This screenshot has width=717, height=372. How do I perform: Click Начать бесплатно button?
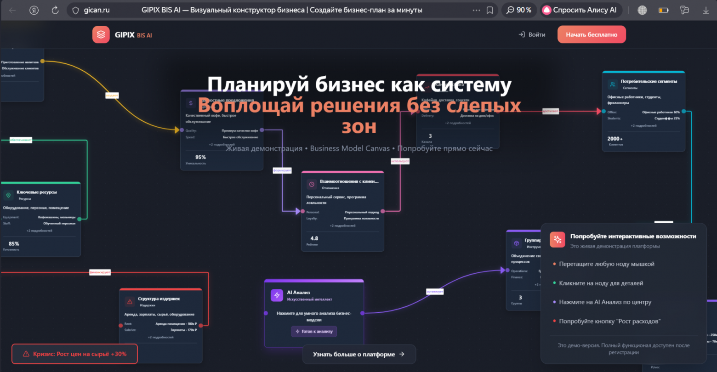(x=592, y=34)
